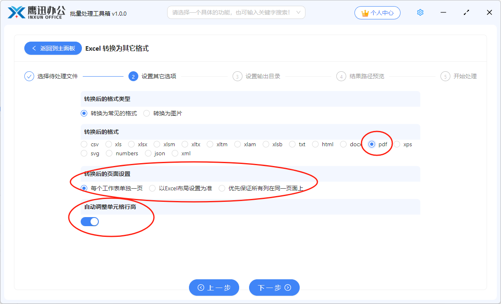Choose xls output format
Screen dimensions: 501x304
109,144
